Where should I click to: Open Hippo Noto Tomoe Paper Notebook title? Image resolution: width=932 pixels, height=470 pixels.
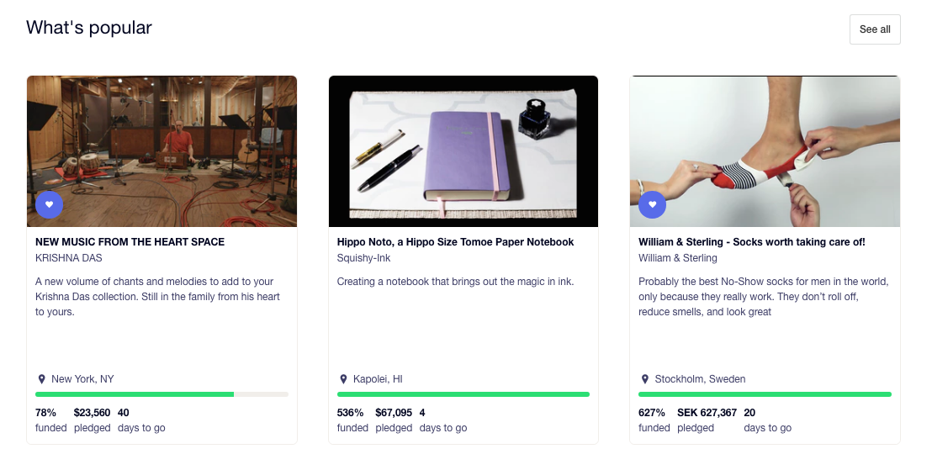(455, 242)
